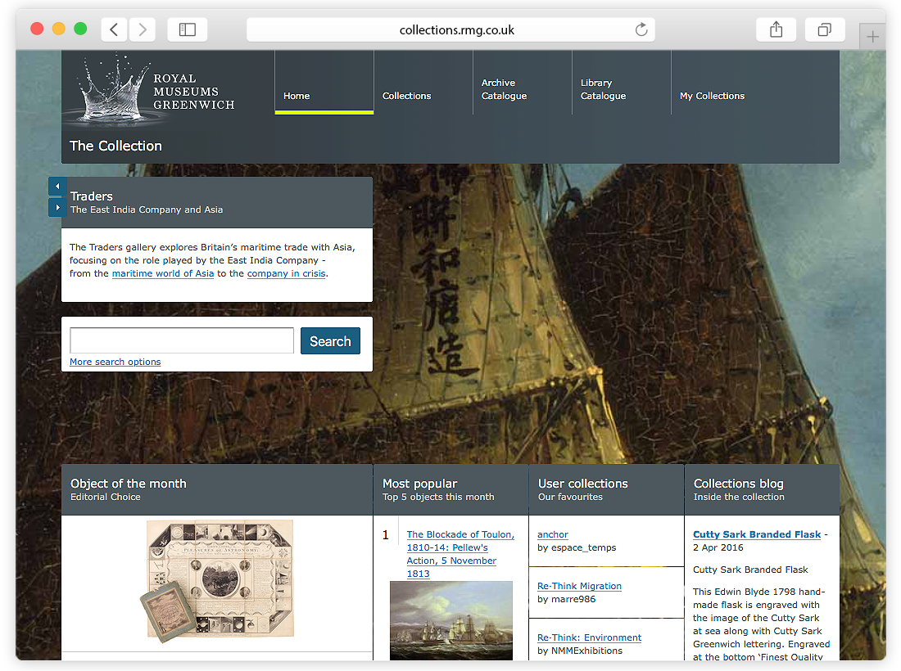Click 'The East India Company and Asia' subtitle
Viewport: 901px width, 671px height.
(x=147, y=209)
